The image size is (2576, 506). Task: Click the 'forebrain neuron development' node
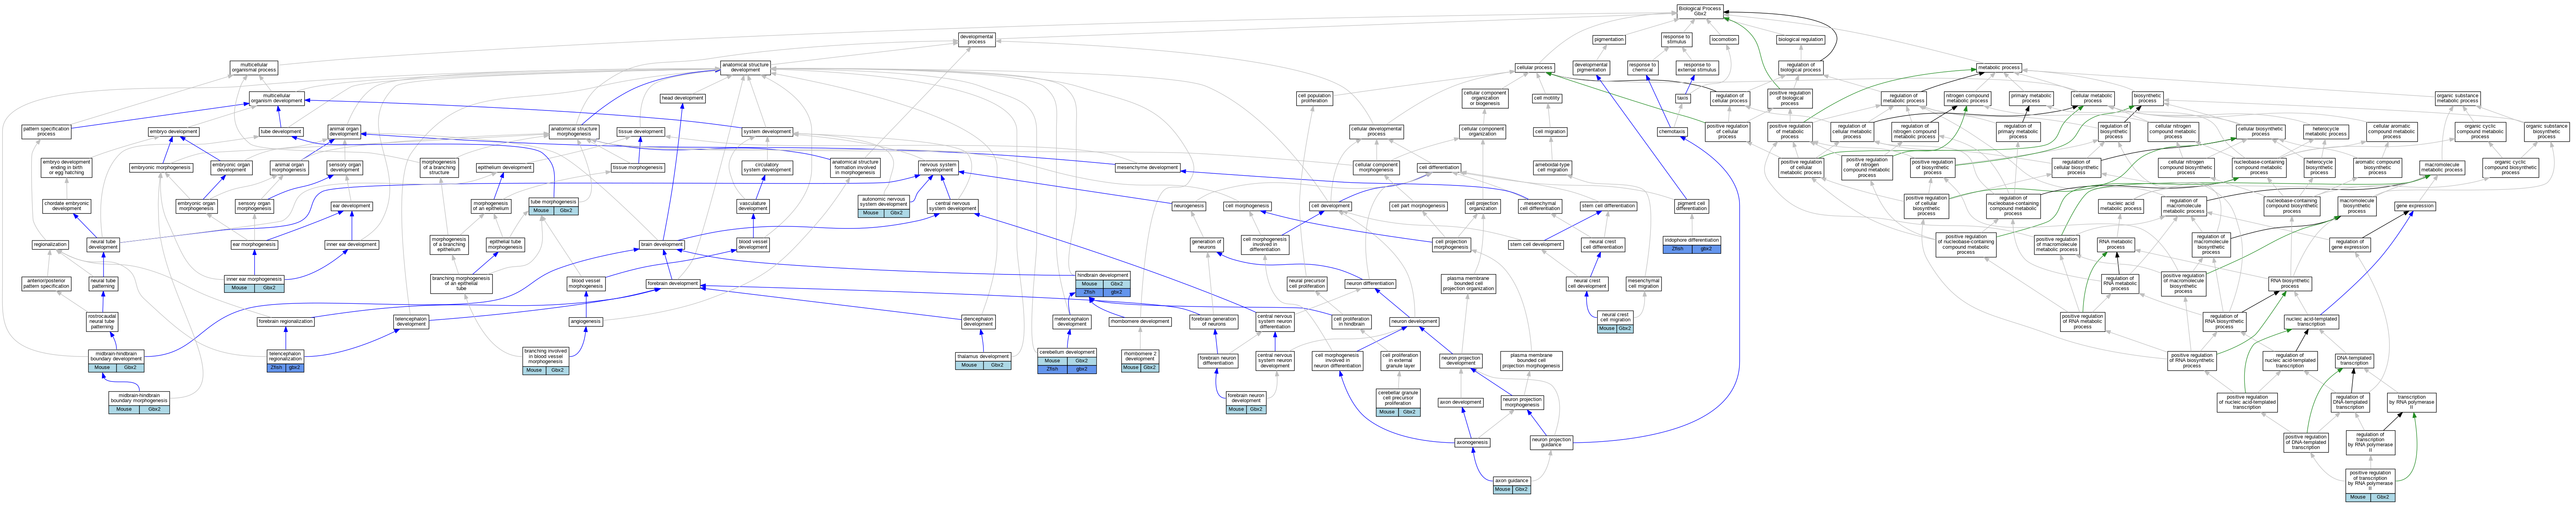point(1246,402)
